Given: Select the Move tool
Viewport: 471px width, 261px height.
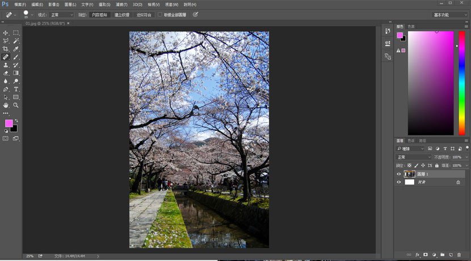Looking at the screenshot, I should (6, 33).
